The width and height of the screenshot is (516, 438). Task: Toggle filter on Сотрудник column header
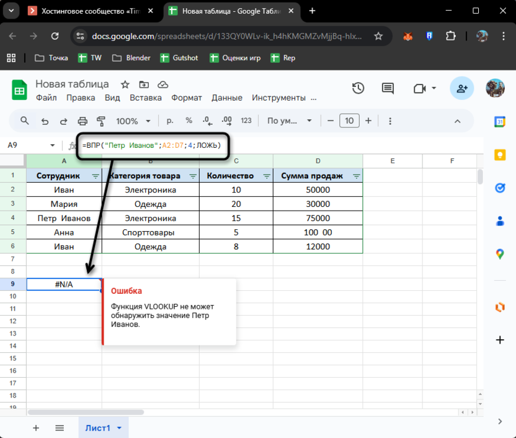pyautogui.click(x=96, y=176)
